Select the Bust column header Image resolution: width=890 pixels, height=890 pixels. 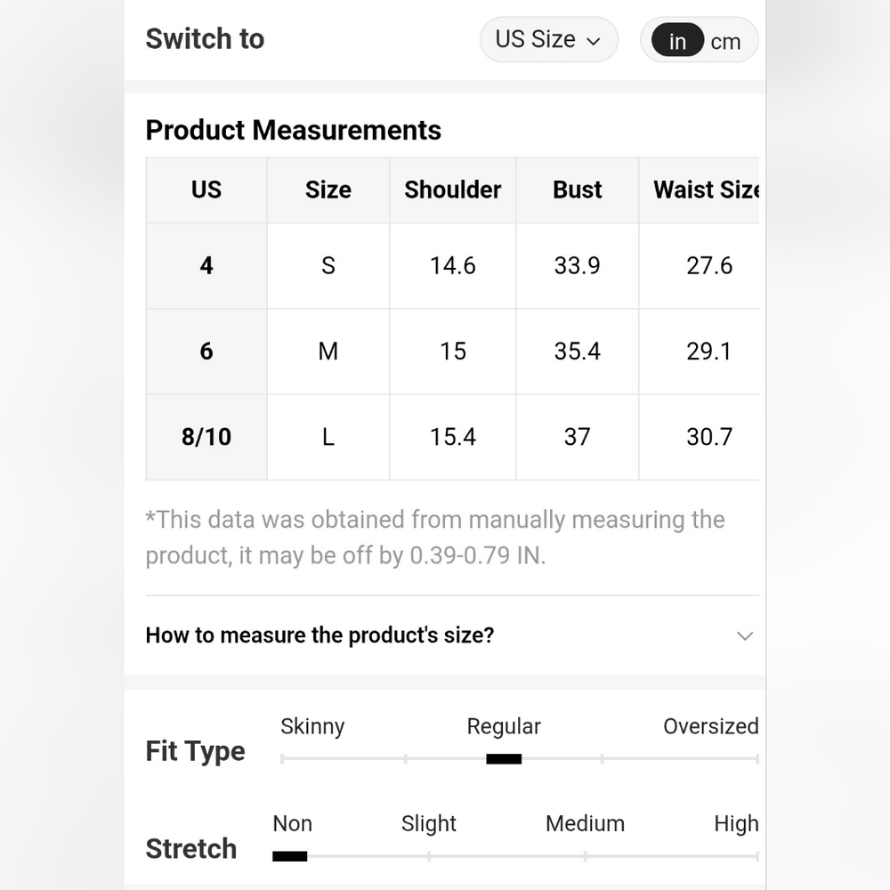tap(578, 190)
